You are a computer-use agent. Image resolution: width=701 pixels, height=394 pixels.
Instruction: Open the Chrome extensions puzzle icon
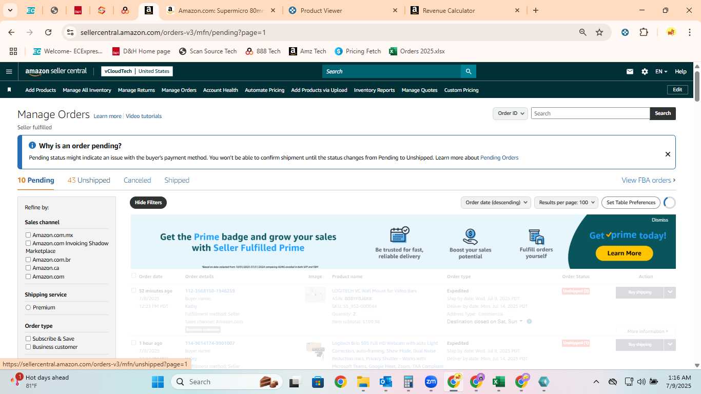point(644,32)
